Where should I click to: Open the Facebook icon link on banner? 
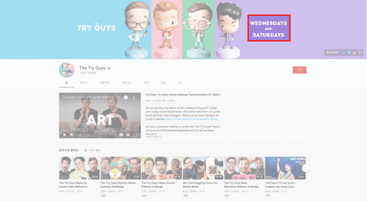(349, 53)
